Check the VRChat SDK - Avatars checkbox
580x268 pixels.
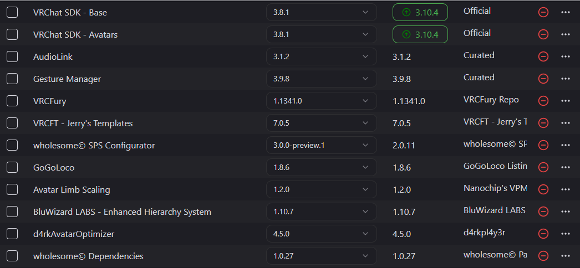point(12,34)
